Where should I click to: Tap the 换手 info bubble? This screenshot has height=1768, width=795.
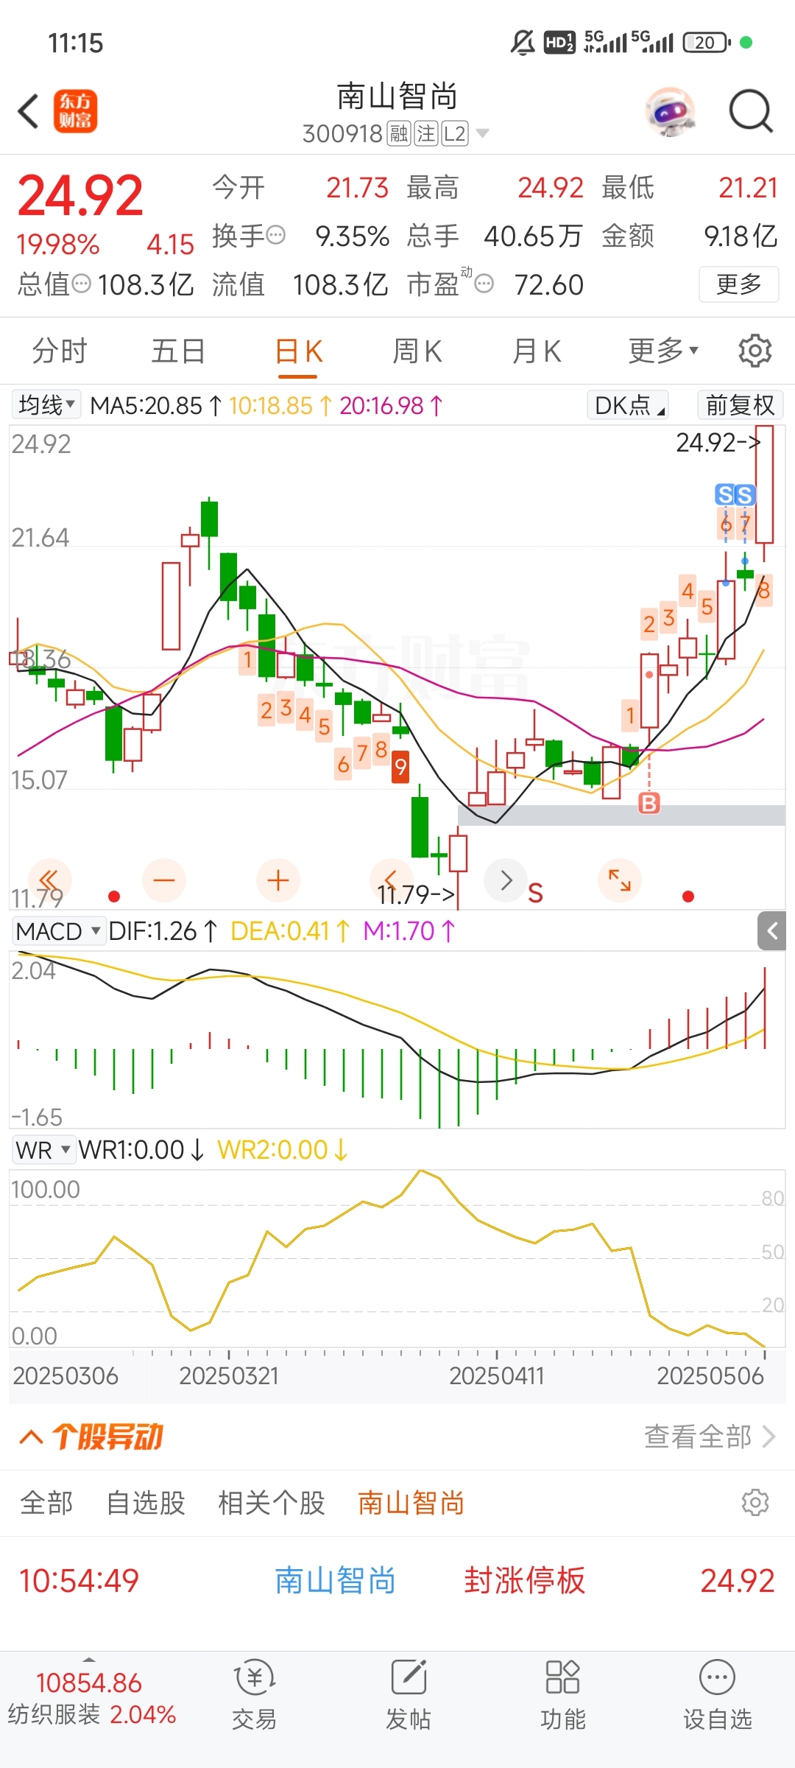pos(275,236)
